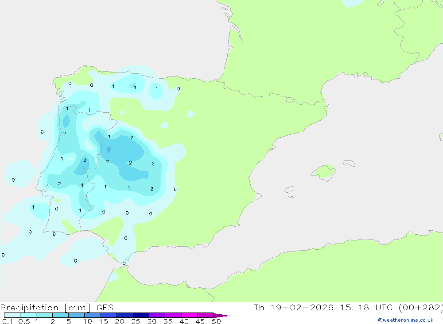Click the "(00+282)" forecast offset text

[421, 308]
